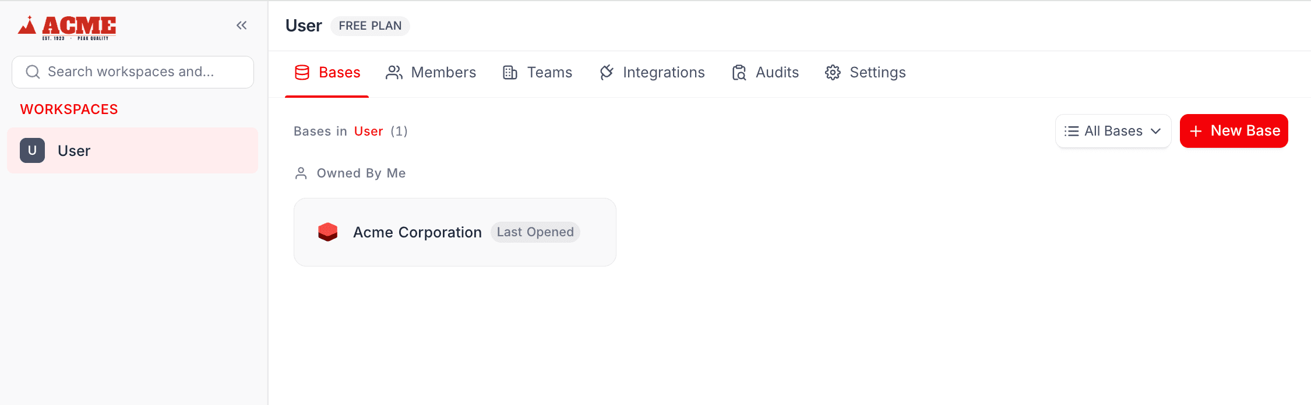
Task: Open the Settings tab
Action: coord(865,72)
